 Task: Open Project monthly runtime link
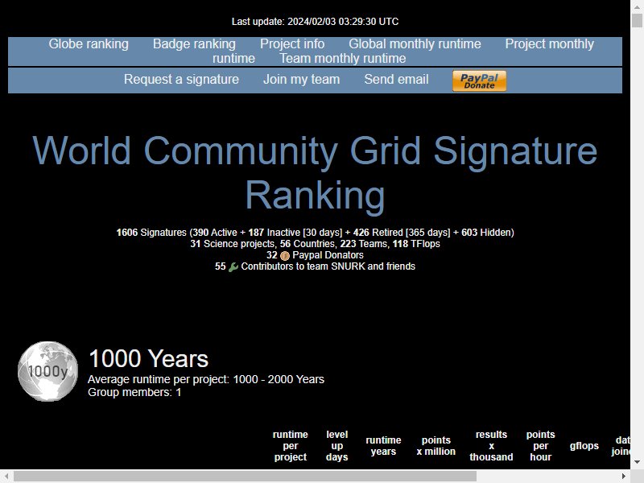point(549,44)
